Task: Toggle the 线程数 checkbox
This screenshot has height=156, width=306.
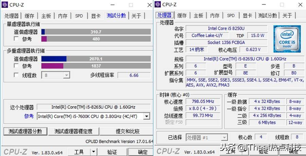Action: [16, 75]
